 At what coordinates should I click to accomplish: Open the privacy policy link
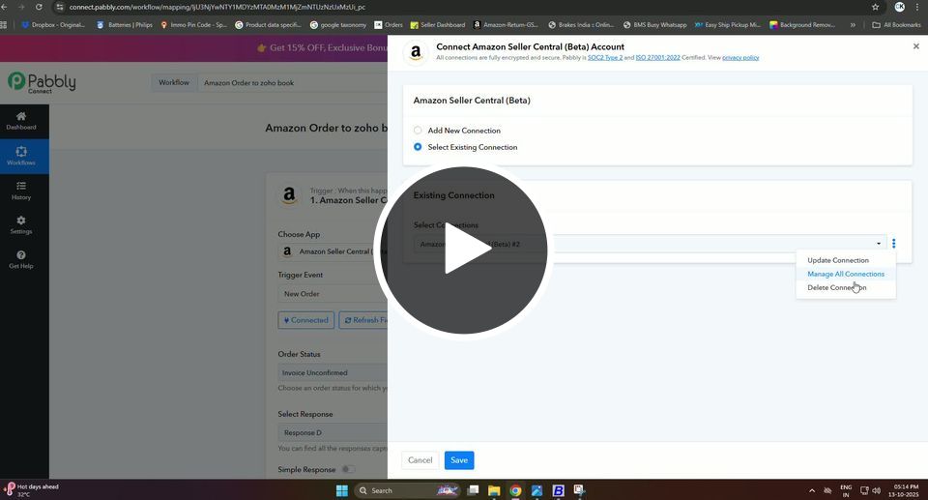[740, 58]
